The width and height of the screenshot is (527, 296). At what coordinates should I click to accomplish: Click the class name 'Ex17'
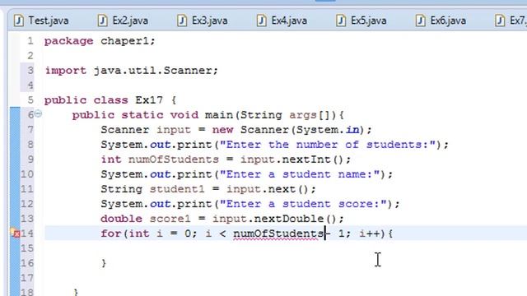(149, 100)
